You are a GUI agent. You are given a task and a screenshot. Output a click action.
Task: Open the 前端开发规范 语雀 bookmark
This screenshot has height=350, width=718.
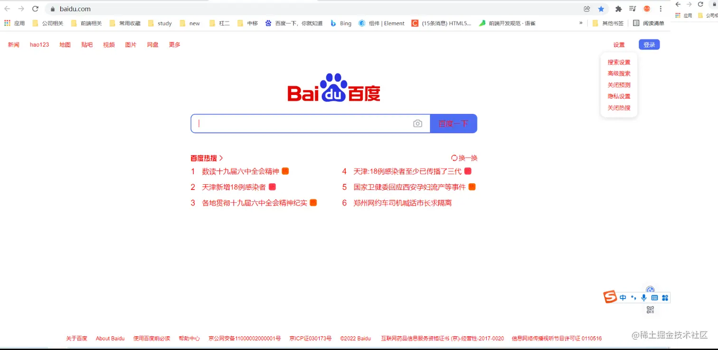pos(507,23)
